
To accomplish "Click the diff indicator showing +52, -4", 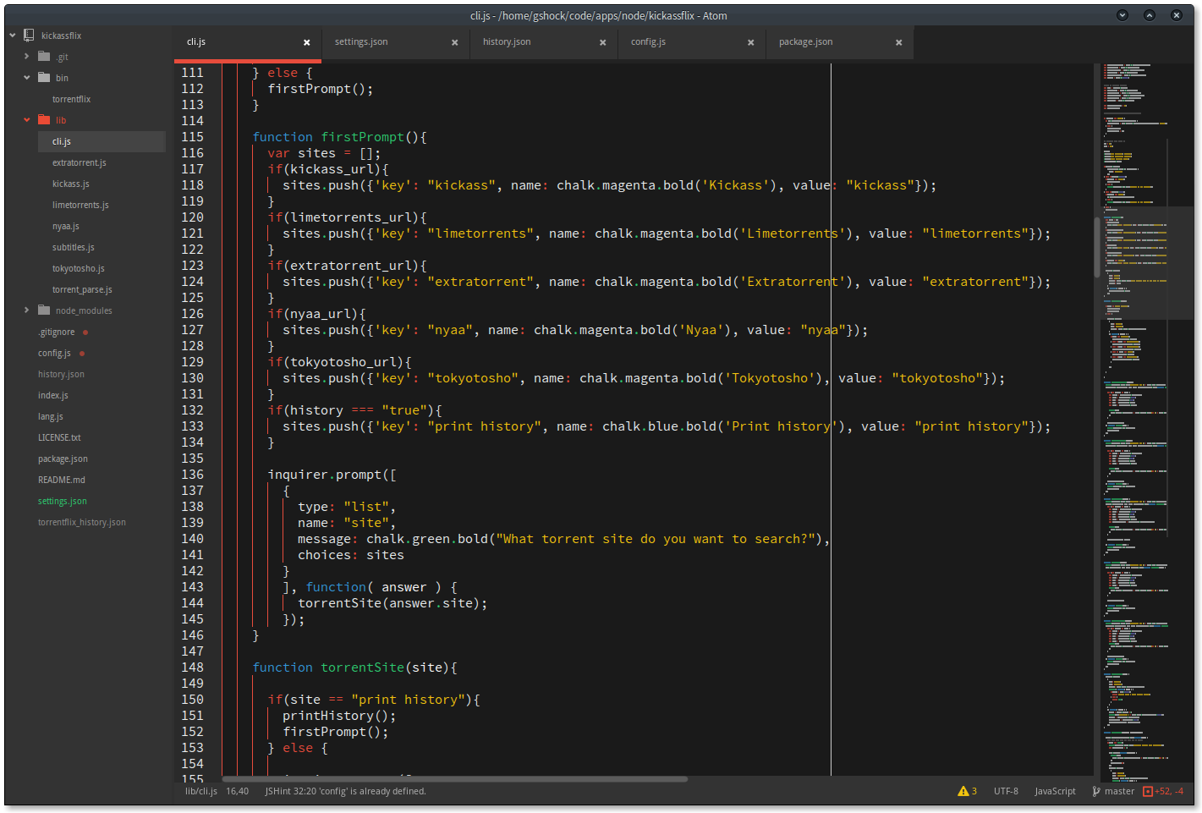I will [1166, 791].
